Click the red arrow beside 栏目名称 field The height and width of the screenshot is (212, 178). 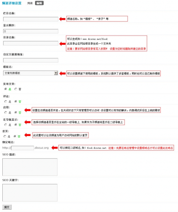[62, 19]
